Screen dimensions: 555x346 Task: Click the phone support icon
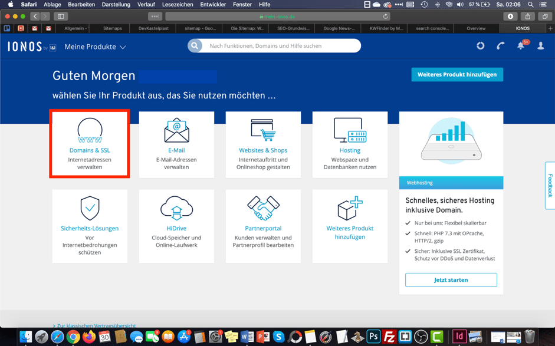501,46
